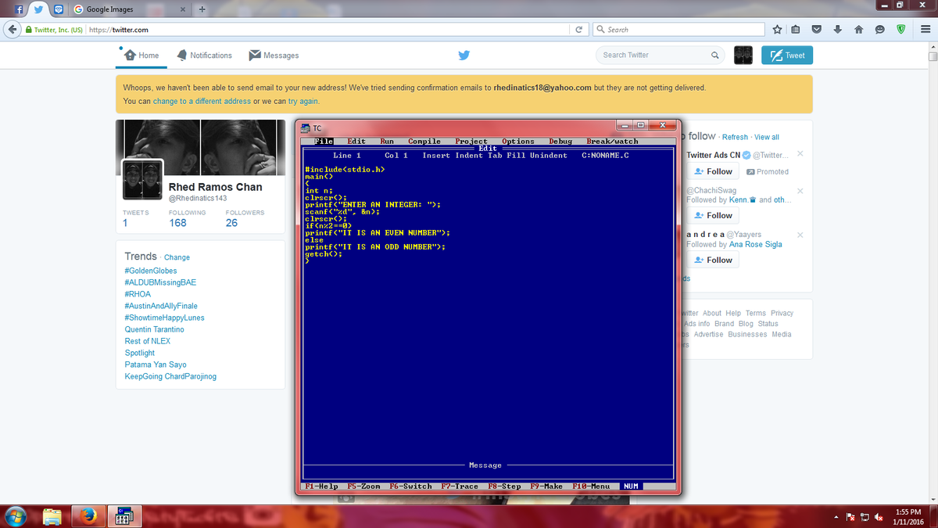Open the File menu in TC

pyautogui.click(x=324, y=142)
